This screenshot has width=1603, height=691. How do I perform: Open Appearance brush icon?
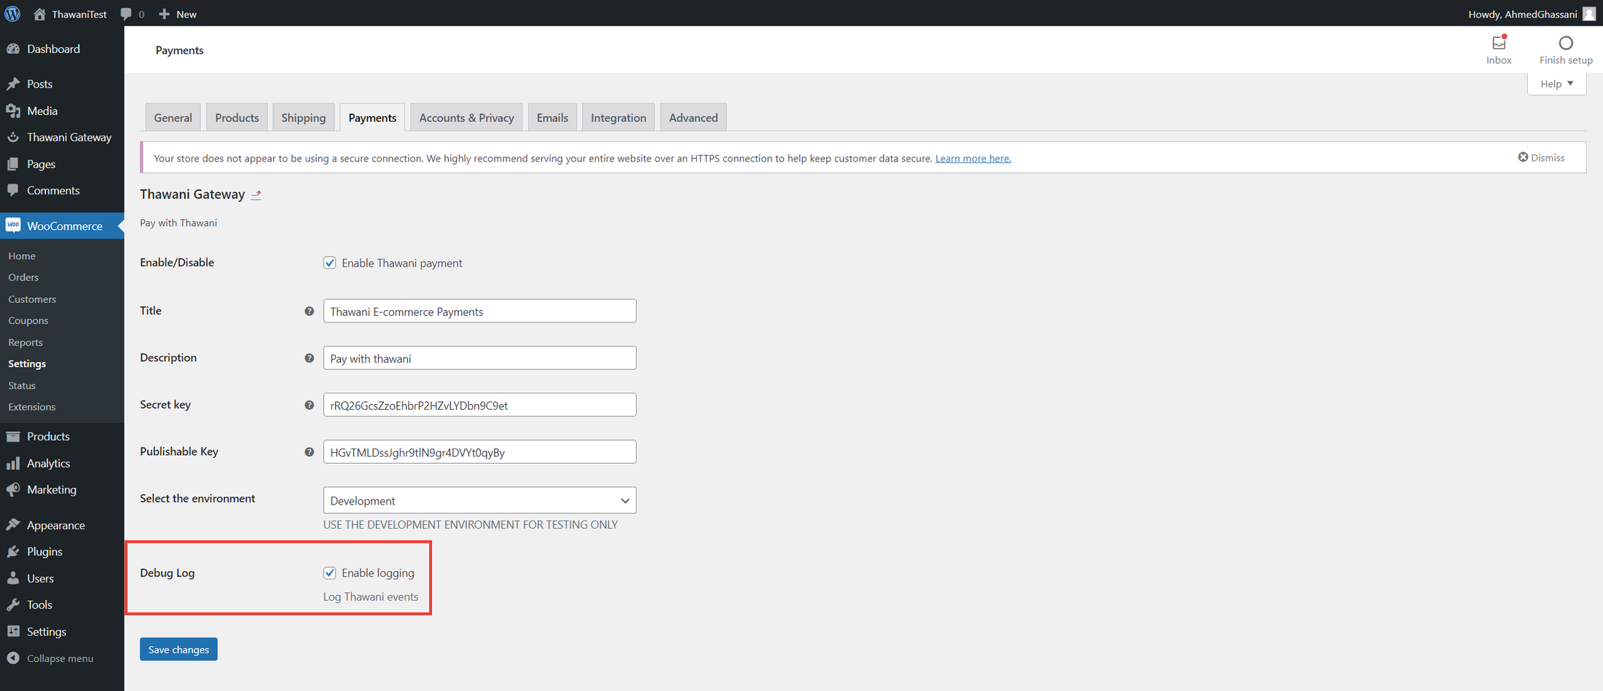pyautogui.click(x=13, y=525)
